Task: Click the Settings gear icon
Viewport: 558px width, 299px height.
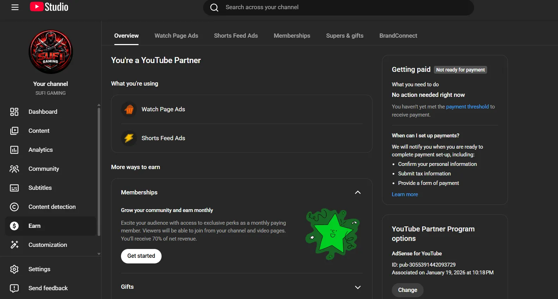Action: click(x=14, y=269)
